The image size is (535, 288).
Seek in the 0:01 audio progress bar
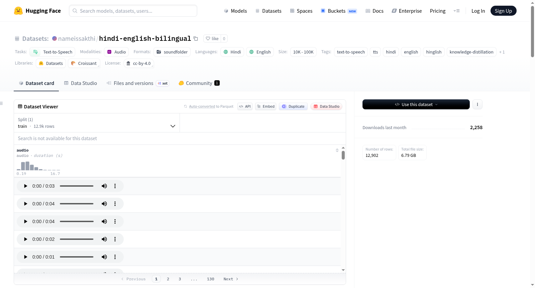pyautogui.click(x=77, y=257)
